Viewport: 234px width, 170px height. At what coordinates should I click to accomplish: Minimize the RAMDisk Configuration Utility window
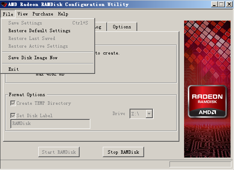click(214, 4)
